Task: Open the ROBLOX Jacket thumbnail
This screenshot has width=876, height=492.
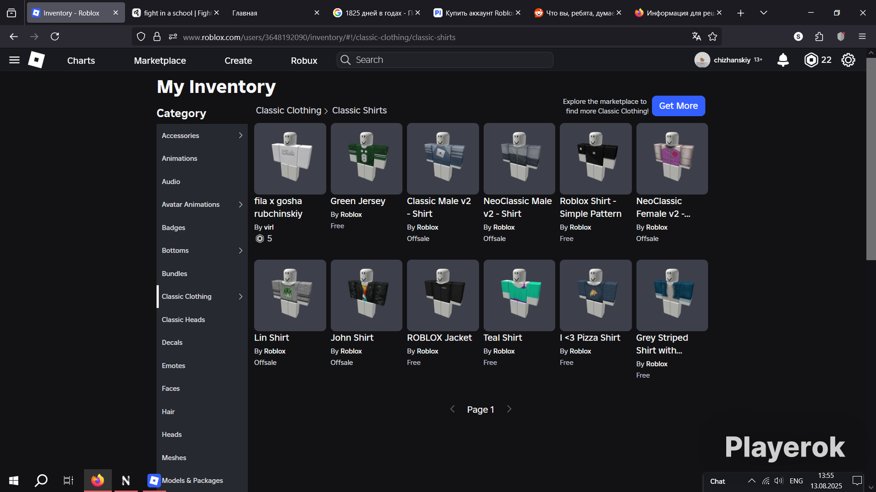Action: 443,295
